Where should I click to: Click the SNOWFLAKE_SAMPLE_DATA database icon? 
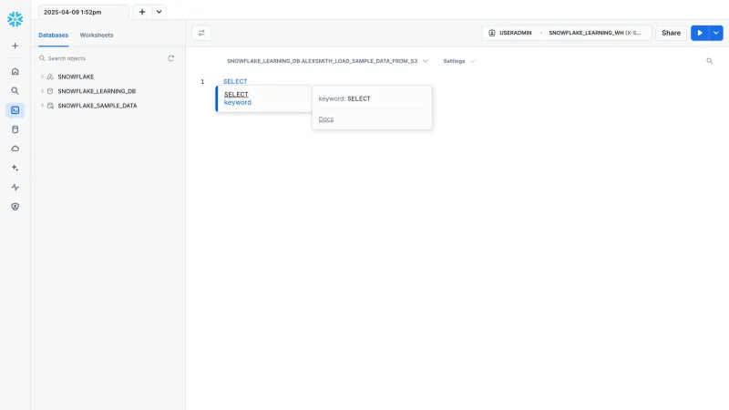point(50,106)
